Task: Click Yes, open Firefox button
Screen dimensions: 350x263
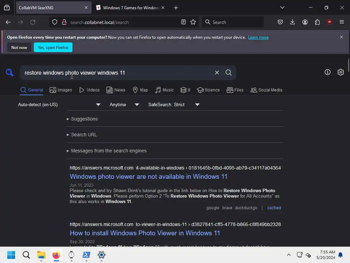Action: coord(53,47)
